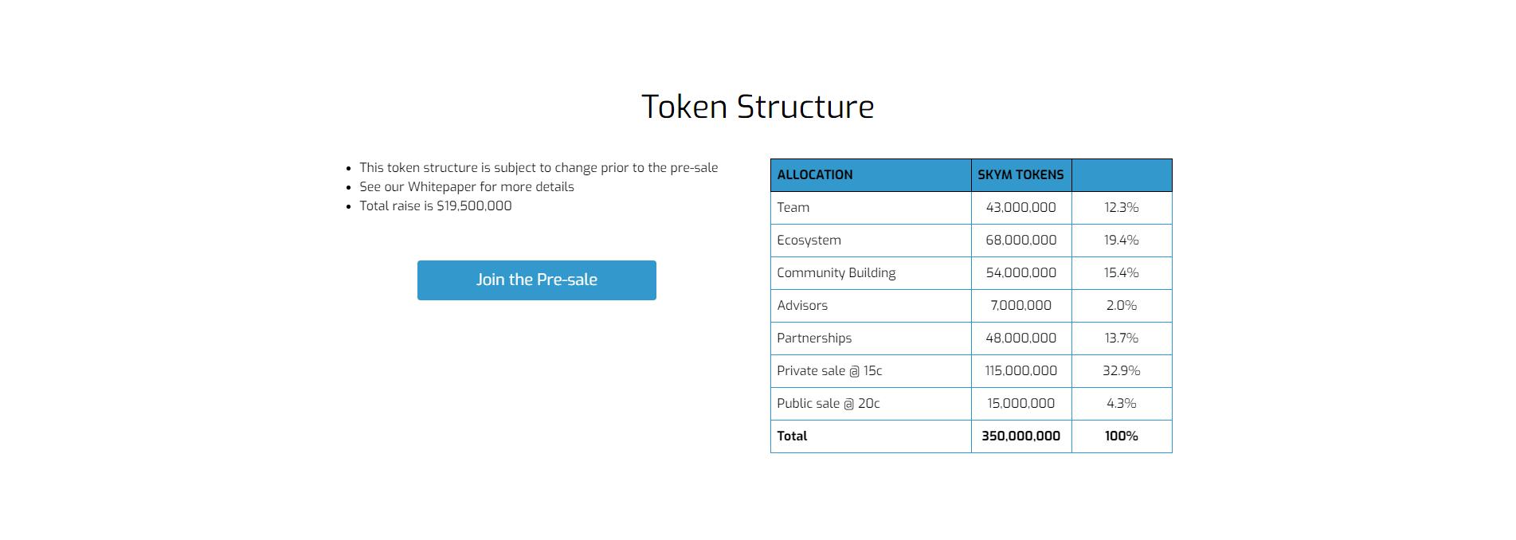Click the 7,000,000 Advisors tokens value

(1021, 306)
